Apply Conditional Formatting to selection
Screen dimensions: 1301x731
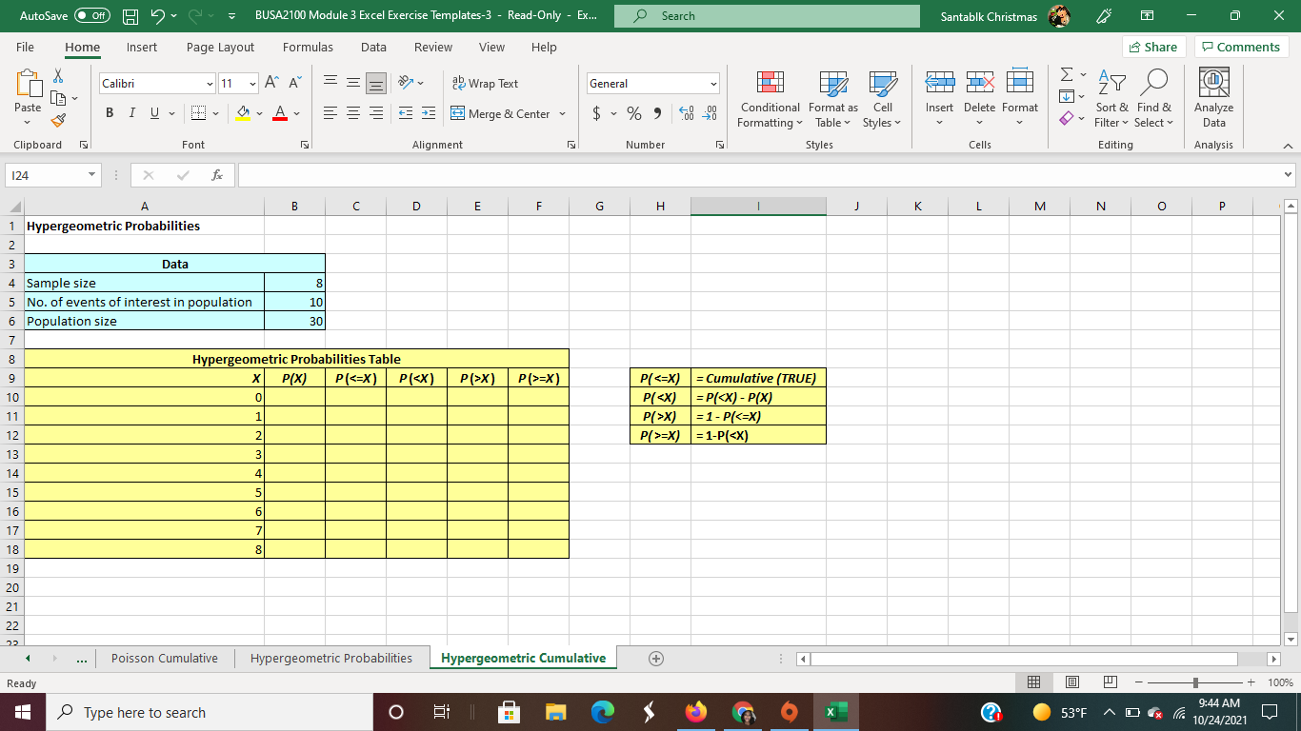pos(769,99)
